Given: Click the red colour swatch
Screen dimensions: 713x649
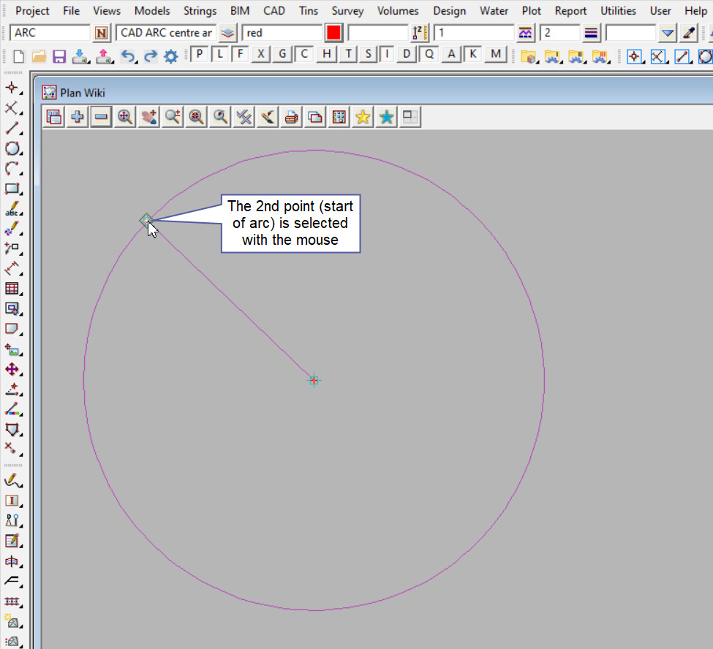Looking at the screenshot, I should pyautogui.click(x=333, y=33).
